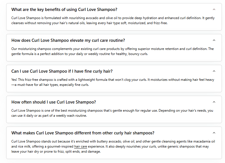
Task: Click 'How does Curl Love Shampoo elevate' heading
Action: 68,40
